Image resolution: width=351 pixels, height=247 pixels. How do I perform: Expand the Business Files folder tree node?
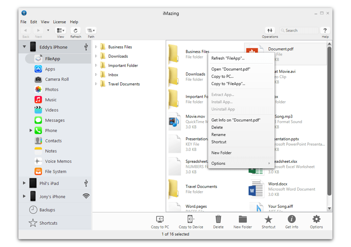[x=96, y=47]
